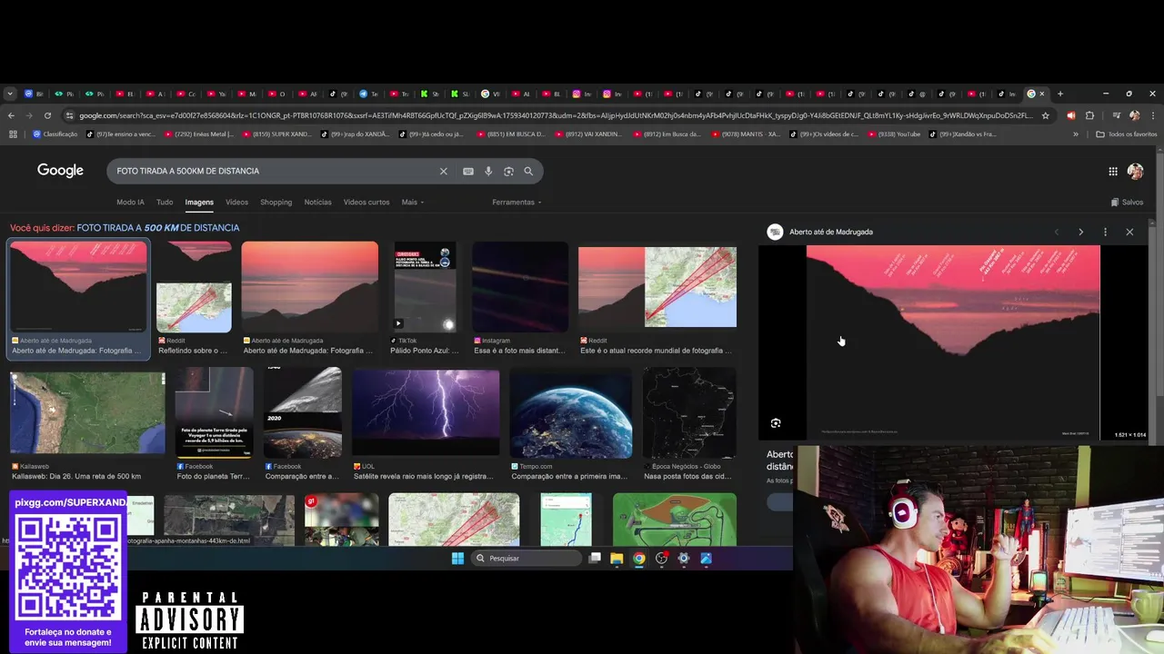
Task: Search by image using the Lens icon
Action: tap(508, 171)
